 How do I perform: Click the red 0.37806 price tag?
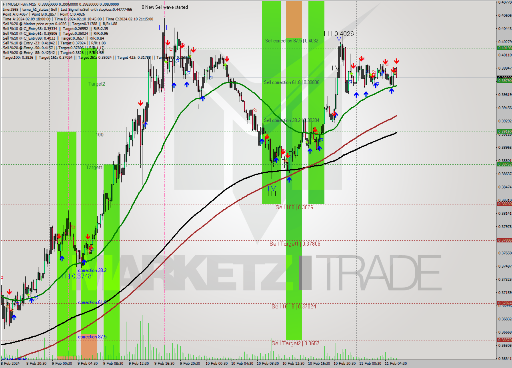(x=504, y=240)
